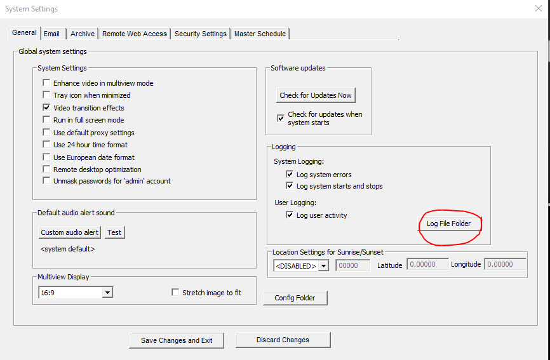The height and width of the screenshot is (360, 550).
Task: Click the Latitude input field
Action: [x=427, y=264]
